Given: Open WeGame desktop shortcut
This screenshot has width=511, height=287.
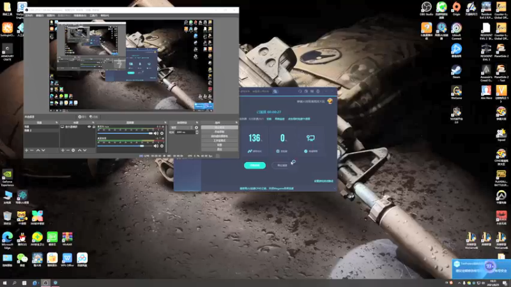Looking at the screenshot, I should [x=456, y=92].
